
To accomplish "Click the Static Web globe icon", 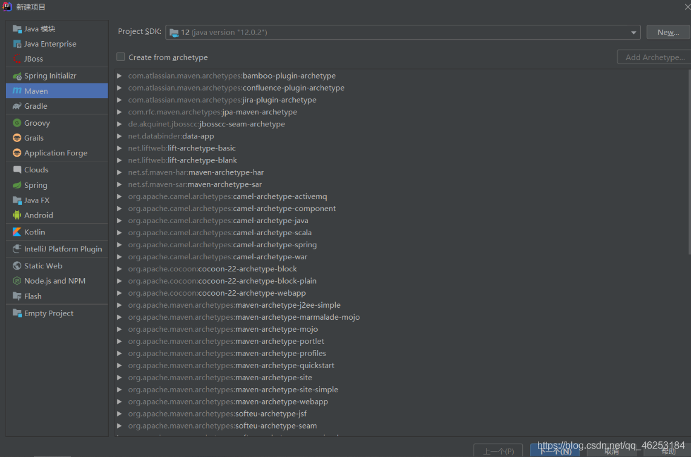I will point(17,266).
